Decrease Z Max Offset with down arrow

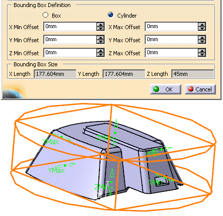tap(202, 55)
